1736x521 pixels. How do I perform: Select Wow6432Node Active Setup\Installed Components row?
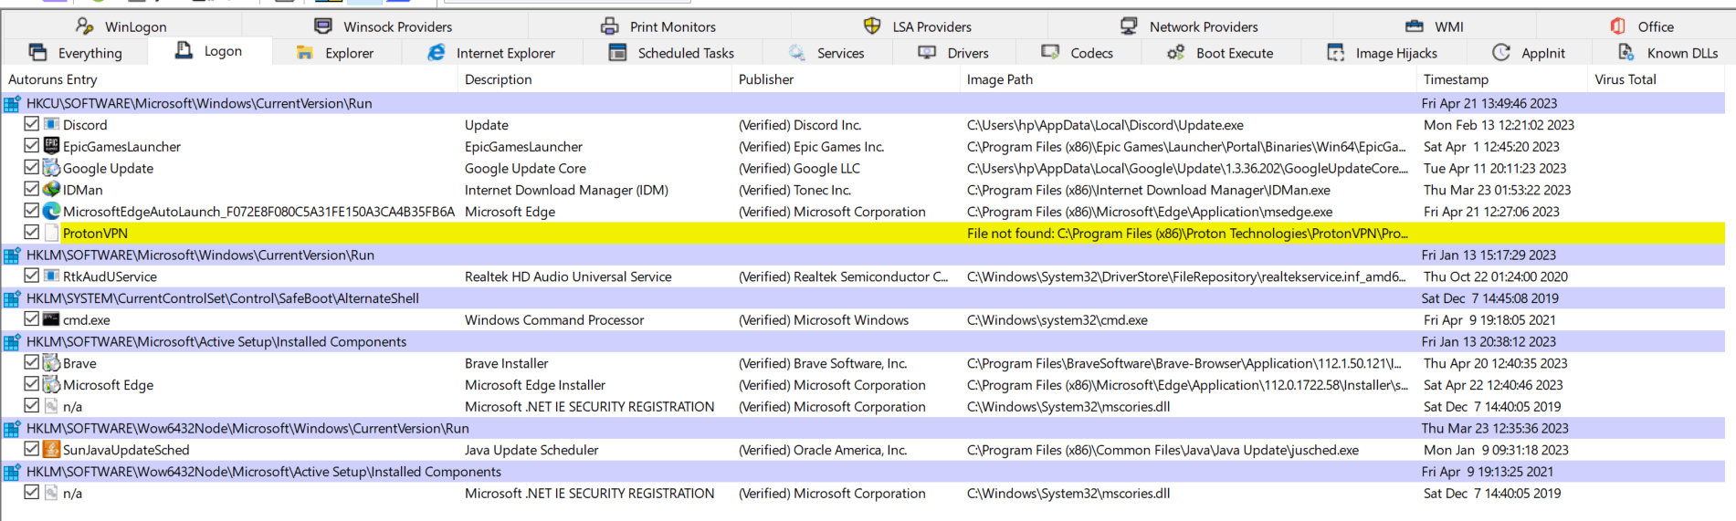863,472
